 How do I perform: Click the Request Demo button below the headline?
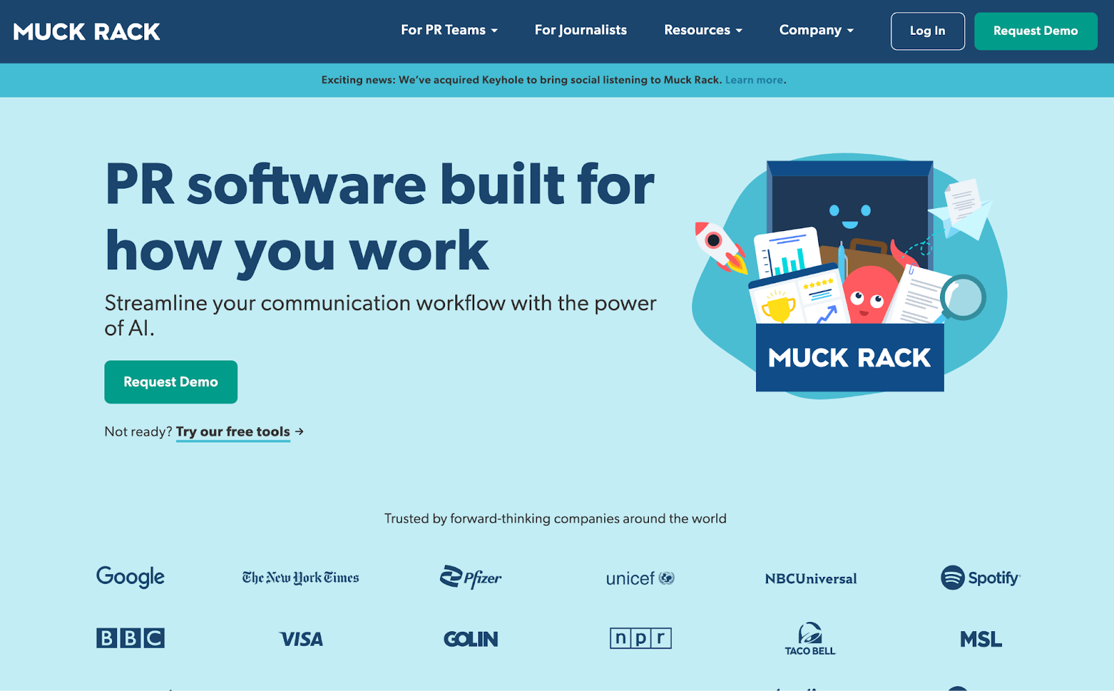171,382
